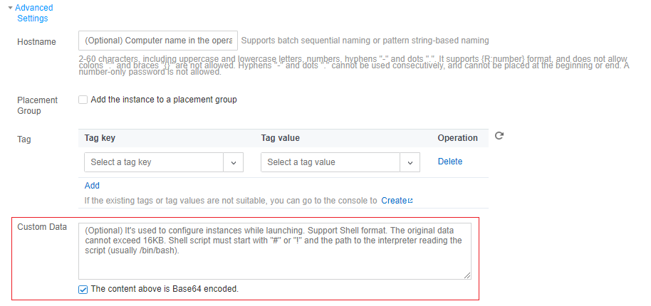Click the tag key chevron arrow
651x306 pixels.
[234, 162]
